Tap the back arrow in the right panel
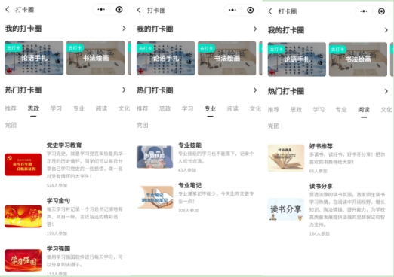 (270, 11)
